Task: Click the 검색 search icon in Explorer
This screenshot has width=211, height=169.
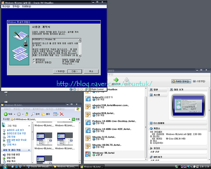Action: [35, 114]
